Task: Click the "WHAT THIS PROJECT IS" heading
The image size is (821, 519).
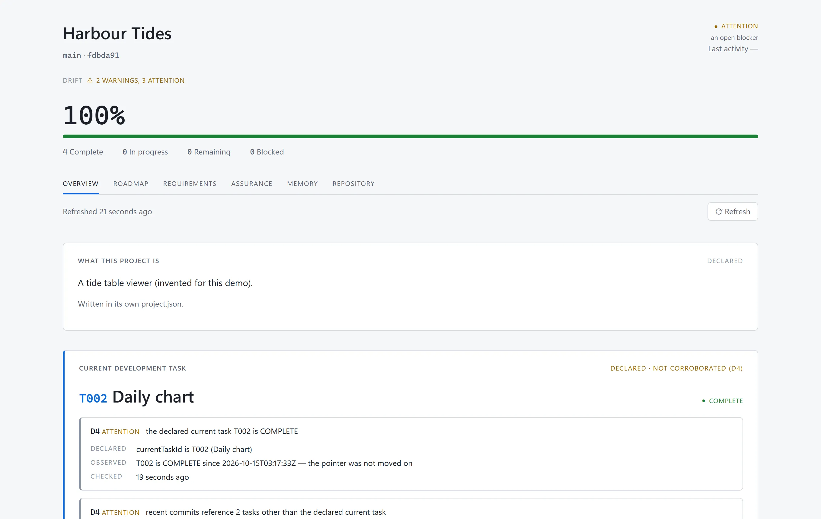Action: click(x=119, y=261)
